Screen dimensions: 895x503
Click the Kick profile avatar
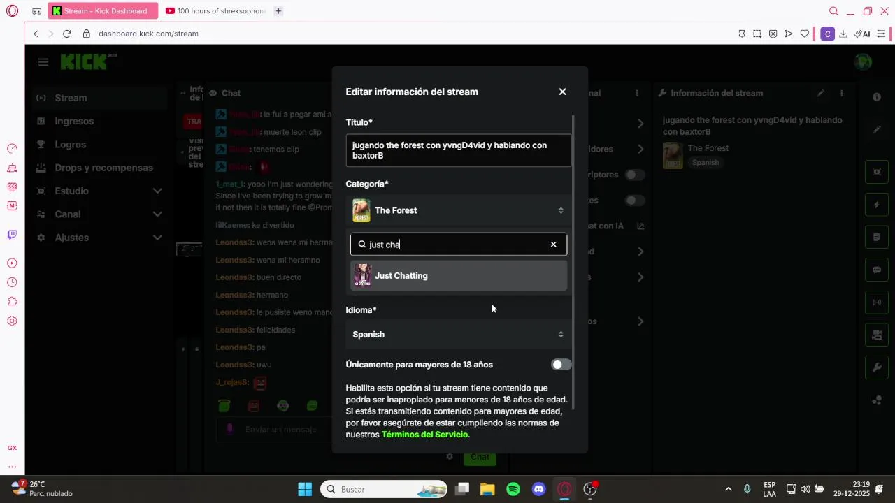click(863, 61)
